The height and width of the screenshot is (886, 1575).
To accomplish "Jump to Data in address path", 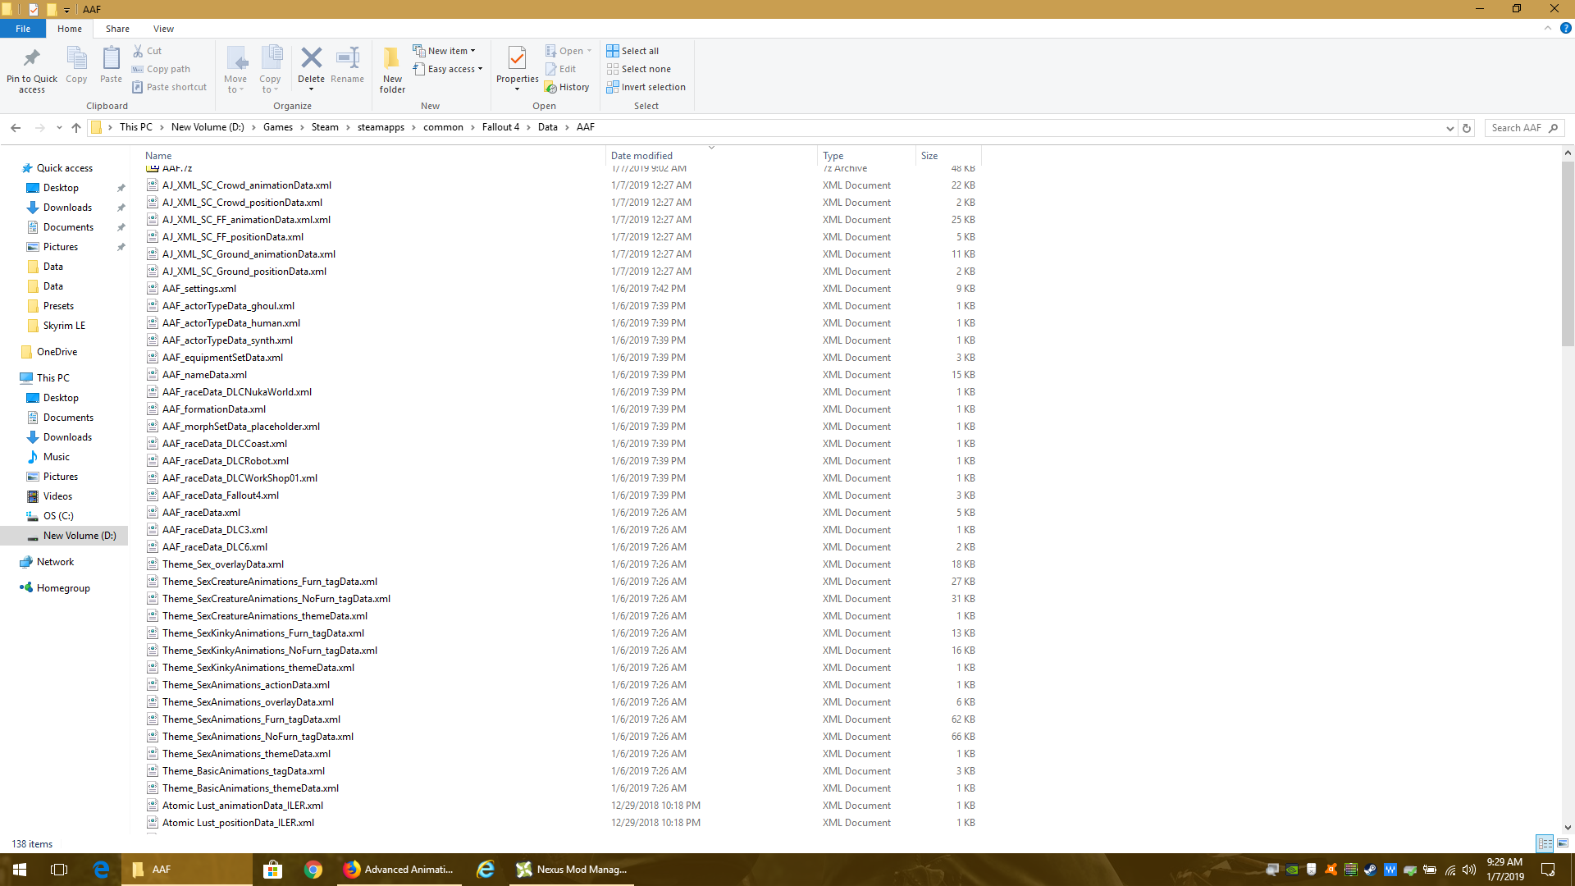I will click(548, 127).
